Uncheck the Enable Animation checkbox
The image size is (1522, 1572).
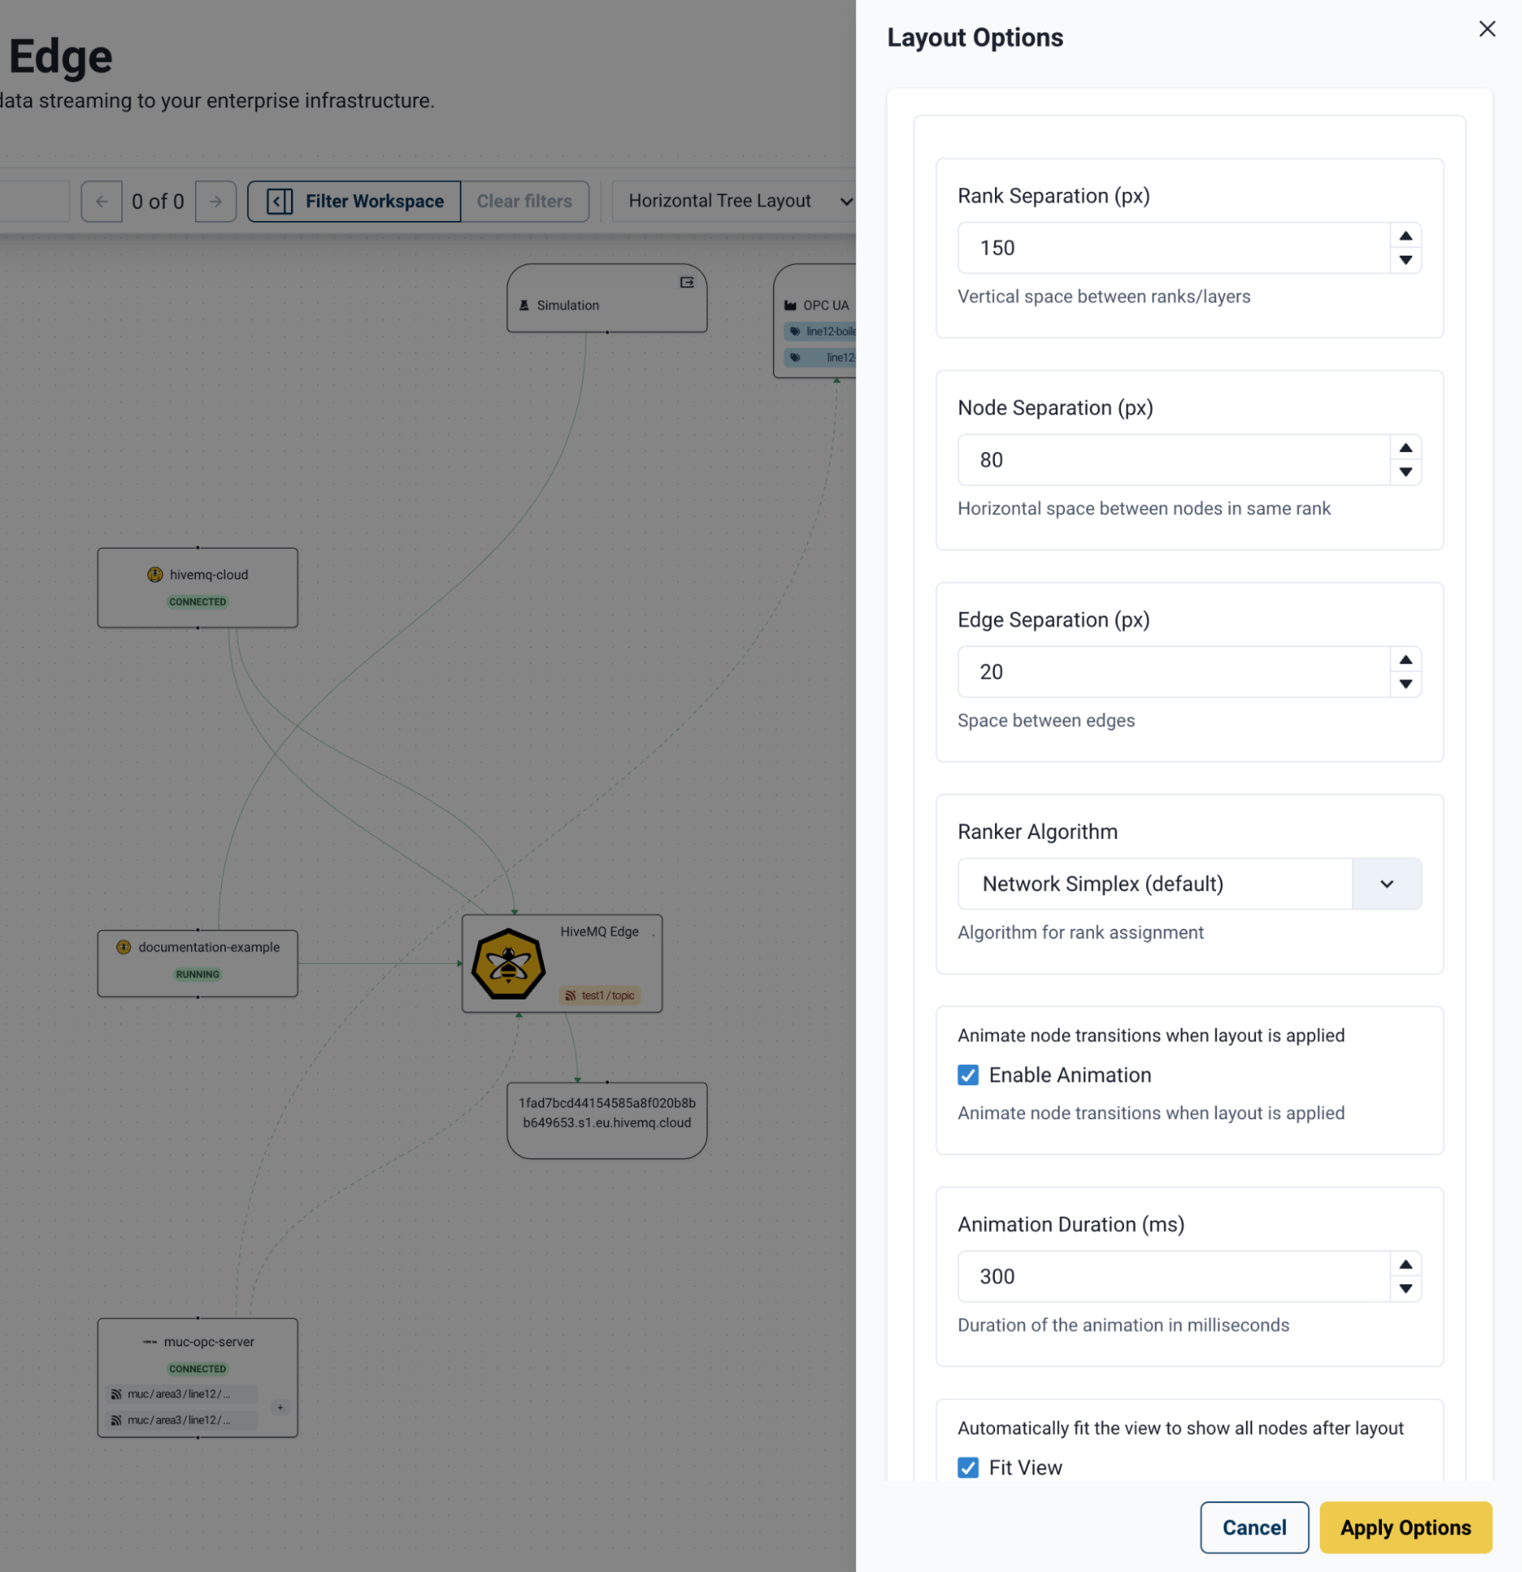[x=968, y=1075]
